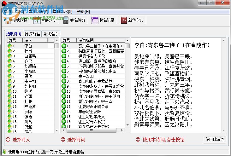Screen dimensions: 231x156
Task: Click the 诗词标题 column header
Action: [101, 40]
